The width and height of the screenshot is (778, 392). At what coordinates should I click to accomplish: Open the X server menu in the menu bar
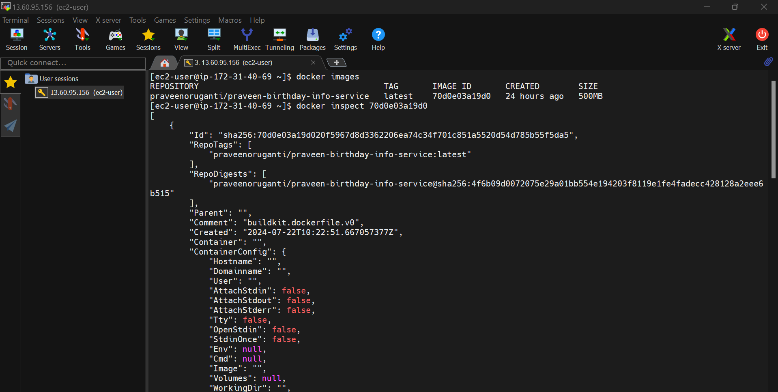(108, 20)
